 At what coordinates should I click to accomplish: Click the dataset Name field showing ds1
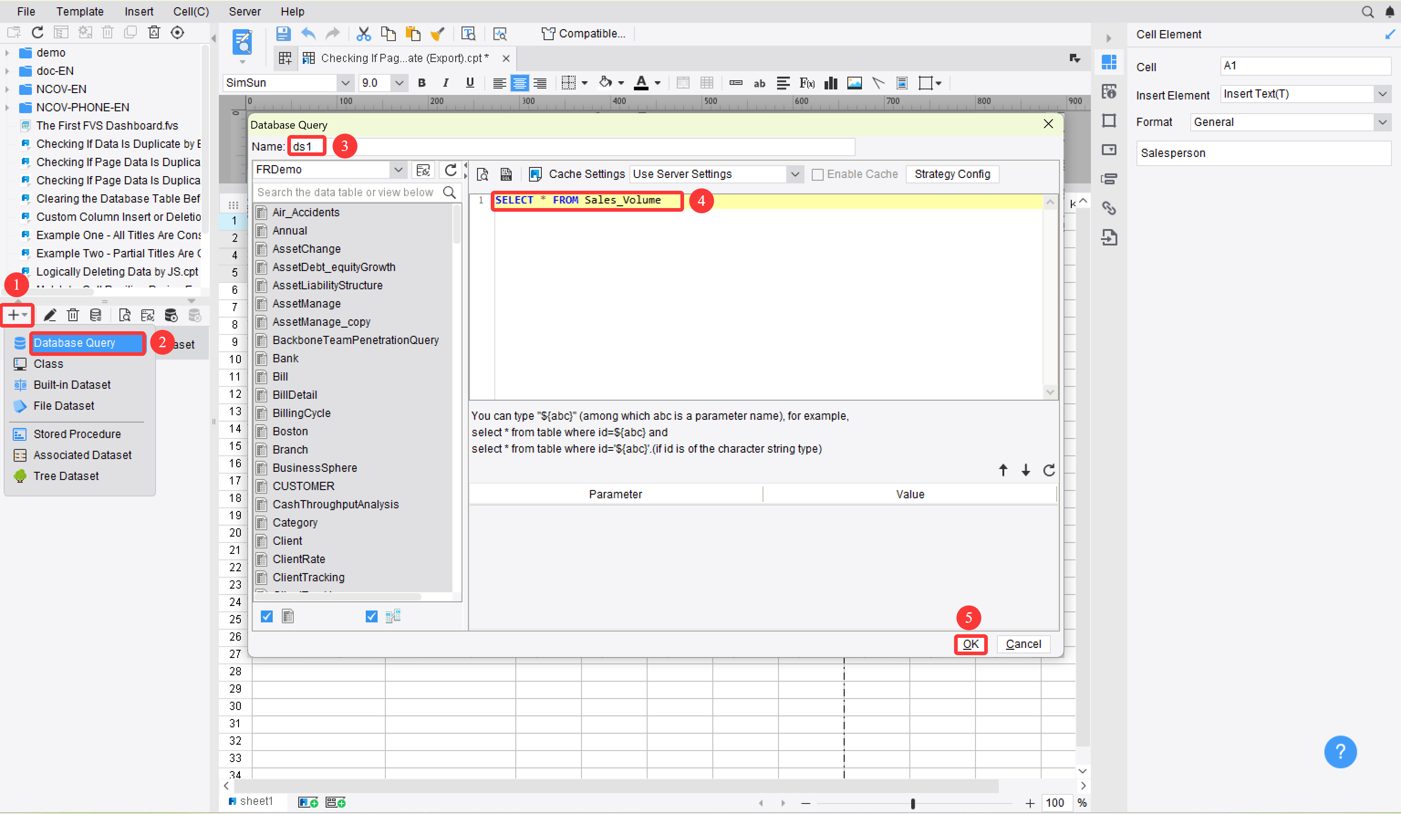[x=306, y=146]
